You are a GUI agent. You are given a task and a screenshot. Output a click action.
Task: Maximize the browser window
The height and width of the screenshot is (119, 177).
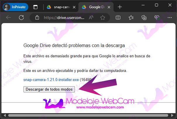tap(157, 5)
